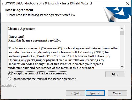Proceed with the 'Next >' button
Screen dimensions: 132x100
95,93
